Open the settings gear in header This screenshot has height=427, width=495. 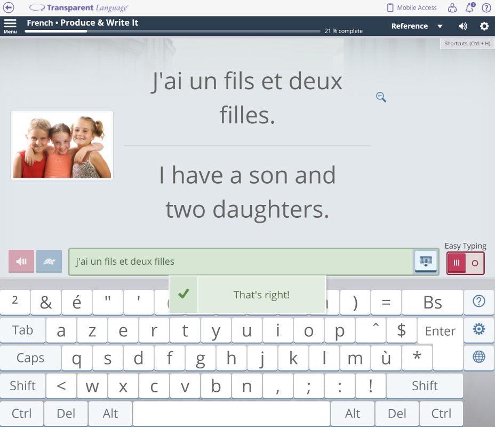pos(484,26)
